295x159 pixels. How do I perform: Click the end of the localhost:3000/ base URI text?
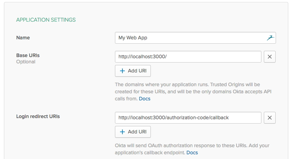pos(167,57)
